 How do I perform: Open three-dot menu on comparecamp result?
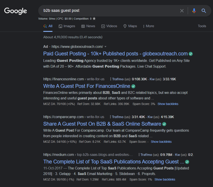click(110, 117)
